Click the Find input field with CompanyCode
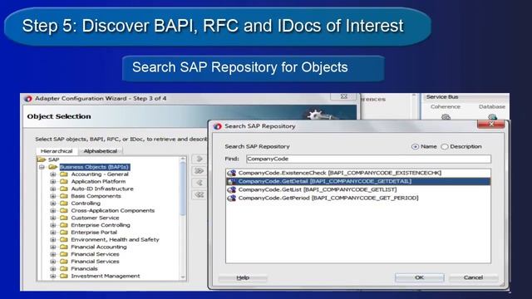532x299 pixels. tap(368, 159)
